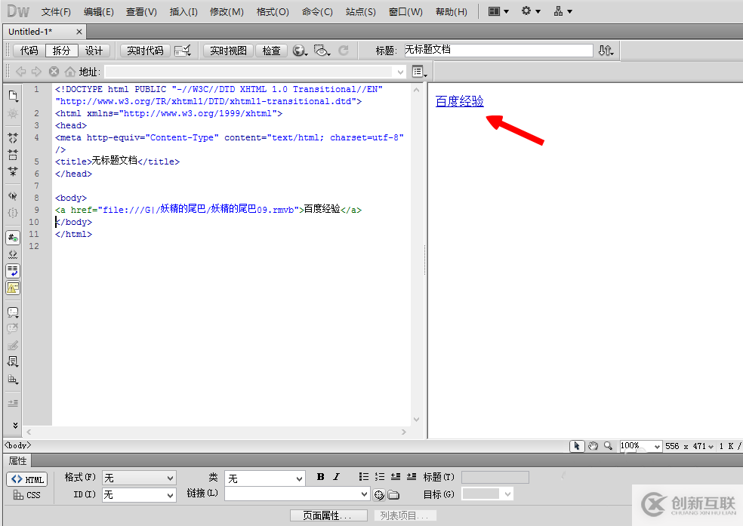Viewport: 743px width, 526px height.
Task: Click the HTML properties button
Action: pyautogui.click(x=27, y=479)
